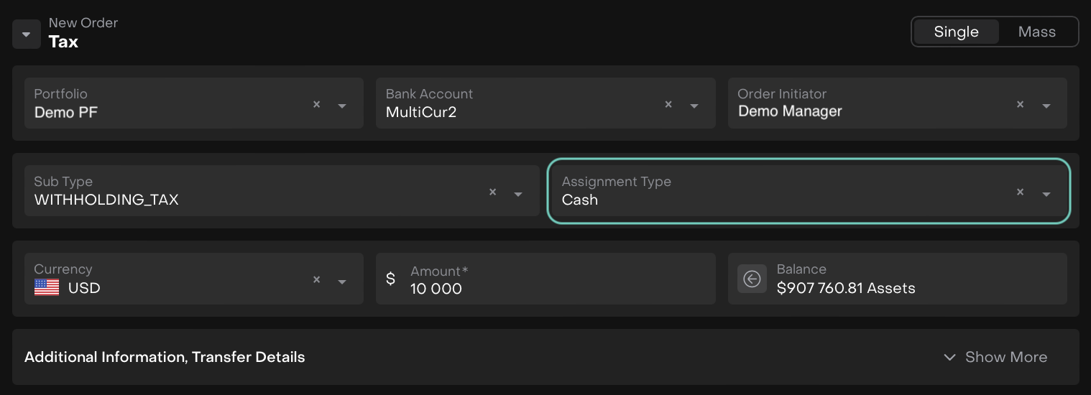
Task: Clear the Sub Type X icon
Action: (492, 192)
